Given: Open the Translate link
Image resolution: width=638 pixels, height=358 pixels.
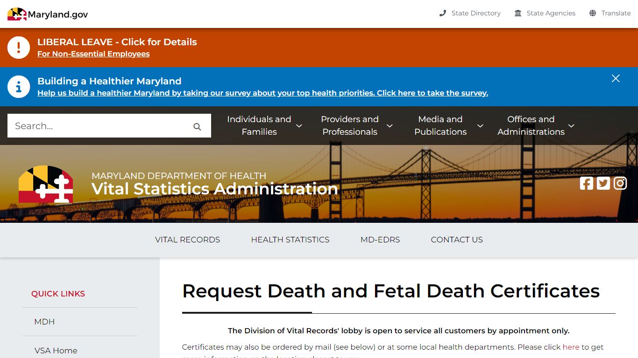Looking at the screenshot, I should (616, 13).
